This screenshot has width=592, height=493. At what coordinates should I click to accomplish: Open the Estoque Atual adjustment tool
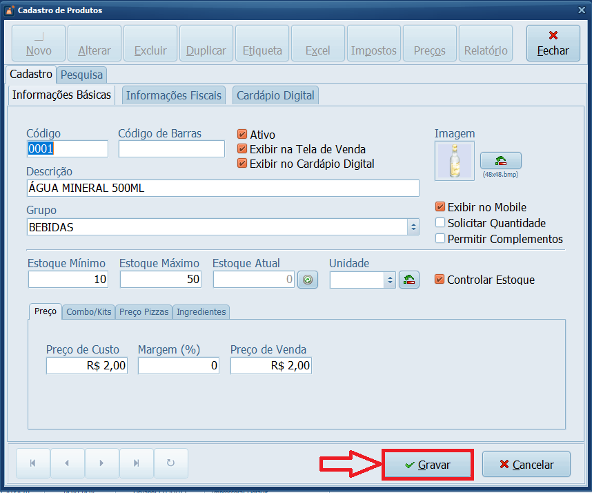pyautogui.click(x=308, y=280)
